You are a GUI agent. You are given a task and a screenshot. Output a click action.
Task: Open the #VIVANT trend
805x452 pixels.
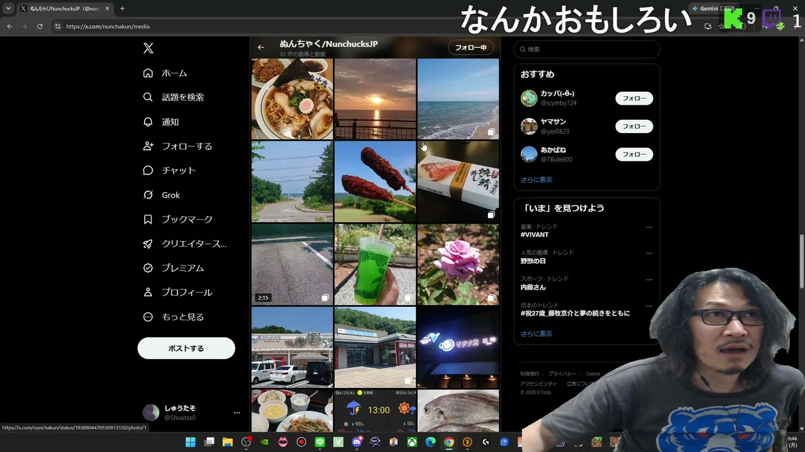[535, 235]
